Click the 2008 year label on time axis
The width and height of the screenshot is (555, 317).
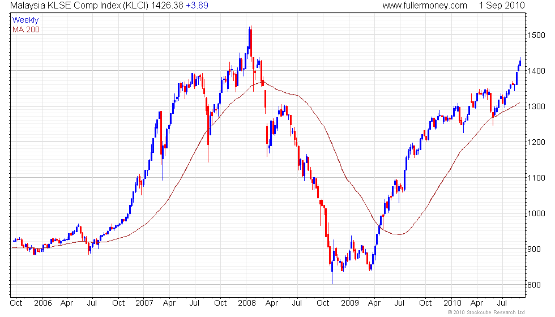tap(247, 303)
